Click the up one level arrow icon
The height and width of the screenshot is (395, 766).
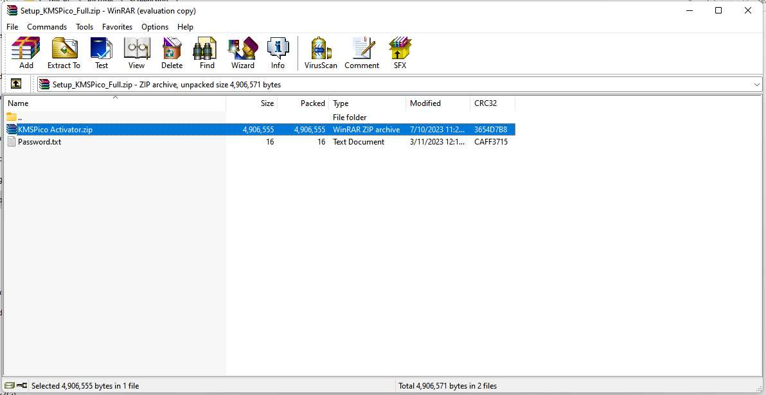pyautogui.click(x=15, y=84)
